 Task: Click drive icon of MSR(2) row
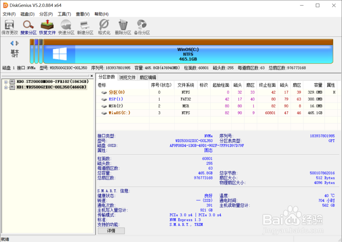(104, 106)
